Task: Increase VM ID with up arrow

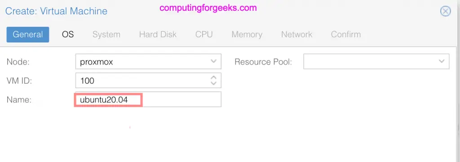Action: (x=213, y=77)
